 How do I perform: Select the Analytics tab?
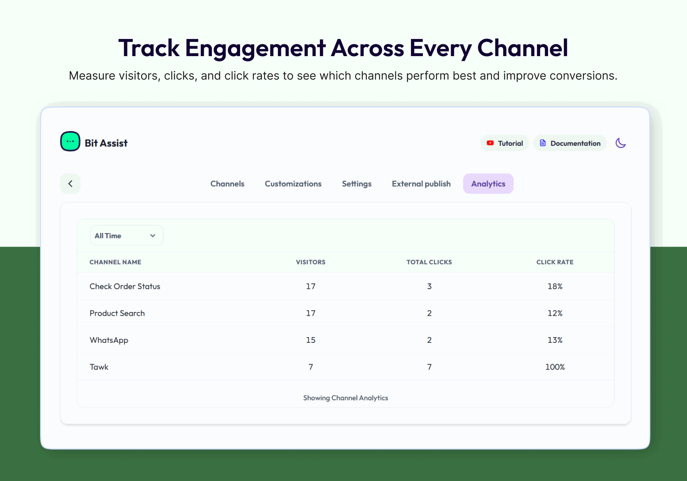tap(488, 184)
